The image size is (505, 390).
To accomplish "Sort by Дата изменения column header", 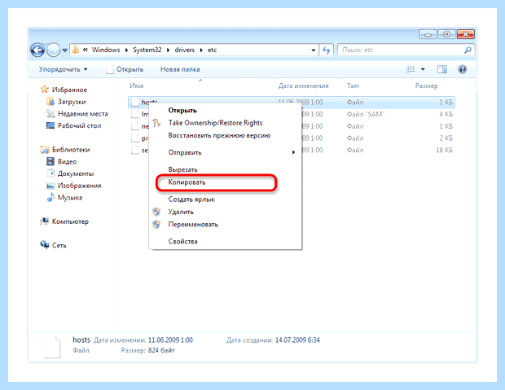I will point(303,85).
